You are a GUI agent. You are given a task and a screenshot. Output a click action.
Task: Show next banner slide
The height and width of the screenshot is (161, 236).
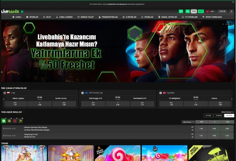click(232, 24)
